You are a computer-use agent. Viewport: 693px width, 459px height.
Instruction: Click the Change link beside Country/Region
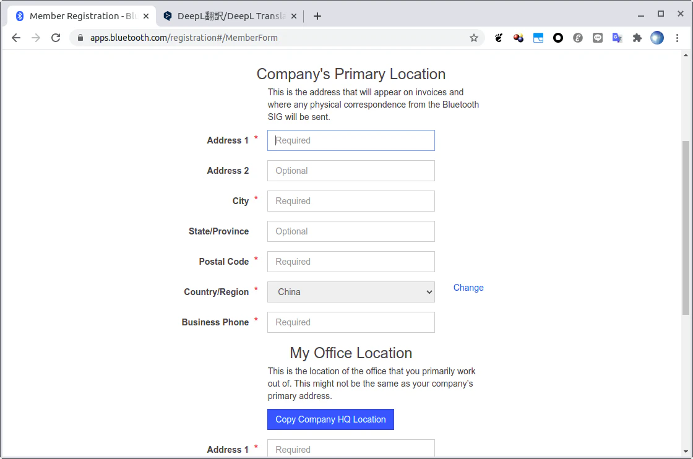(468, 288)
